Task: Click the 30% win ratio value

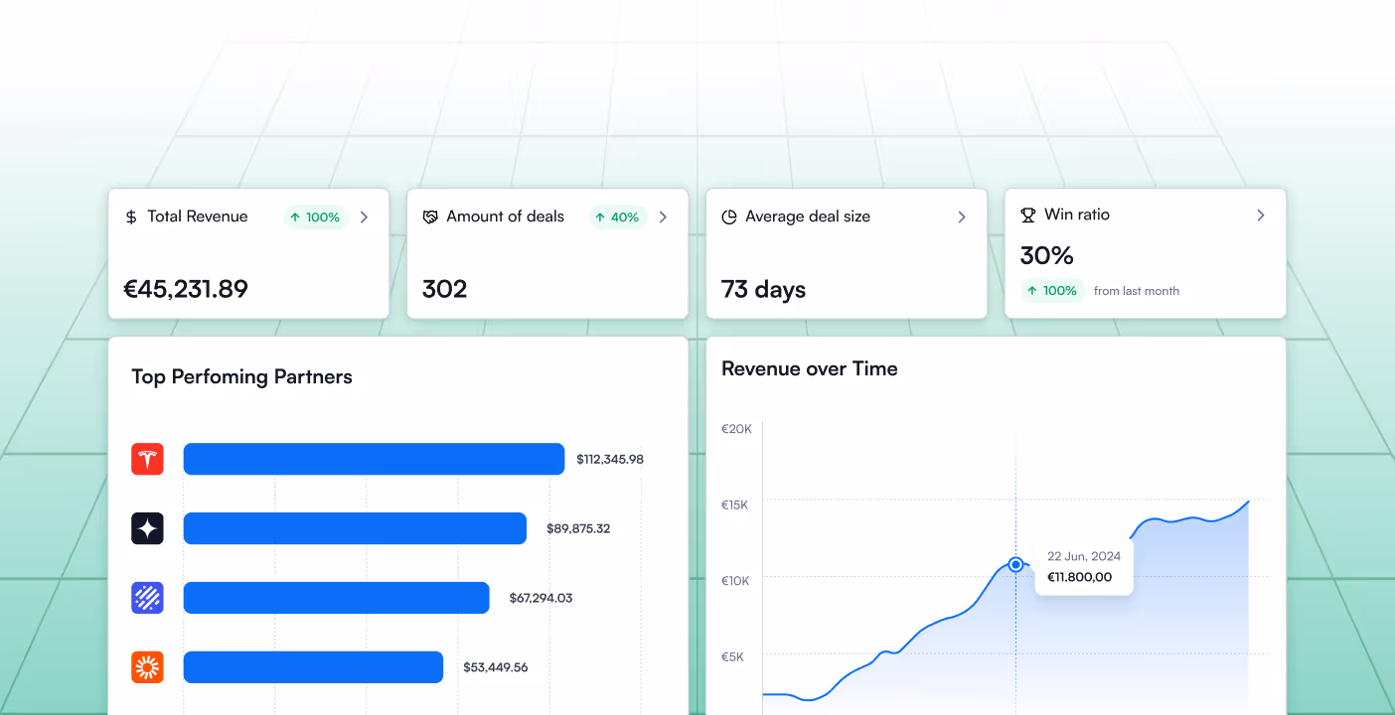Action: [1047, 255]
